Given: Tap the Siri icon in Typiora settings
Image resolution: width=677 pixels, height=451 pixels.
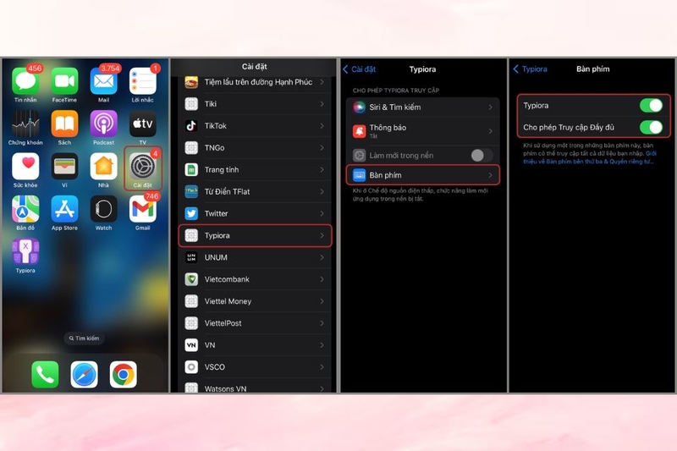Looking at the screenshot, I should tap(359, 107).
